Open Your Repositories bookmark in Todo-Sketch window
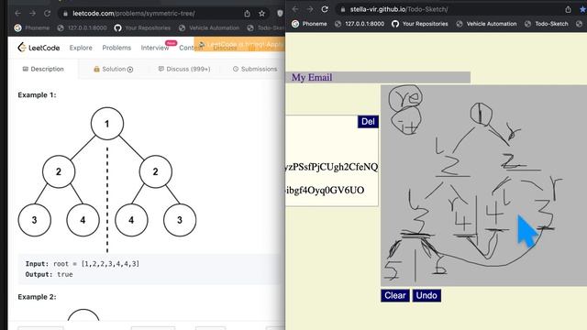 pos(420,24)
